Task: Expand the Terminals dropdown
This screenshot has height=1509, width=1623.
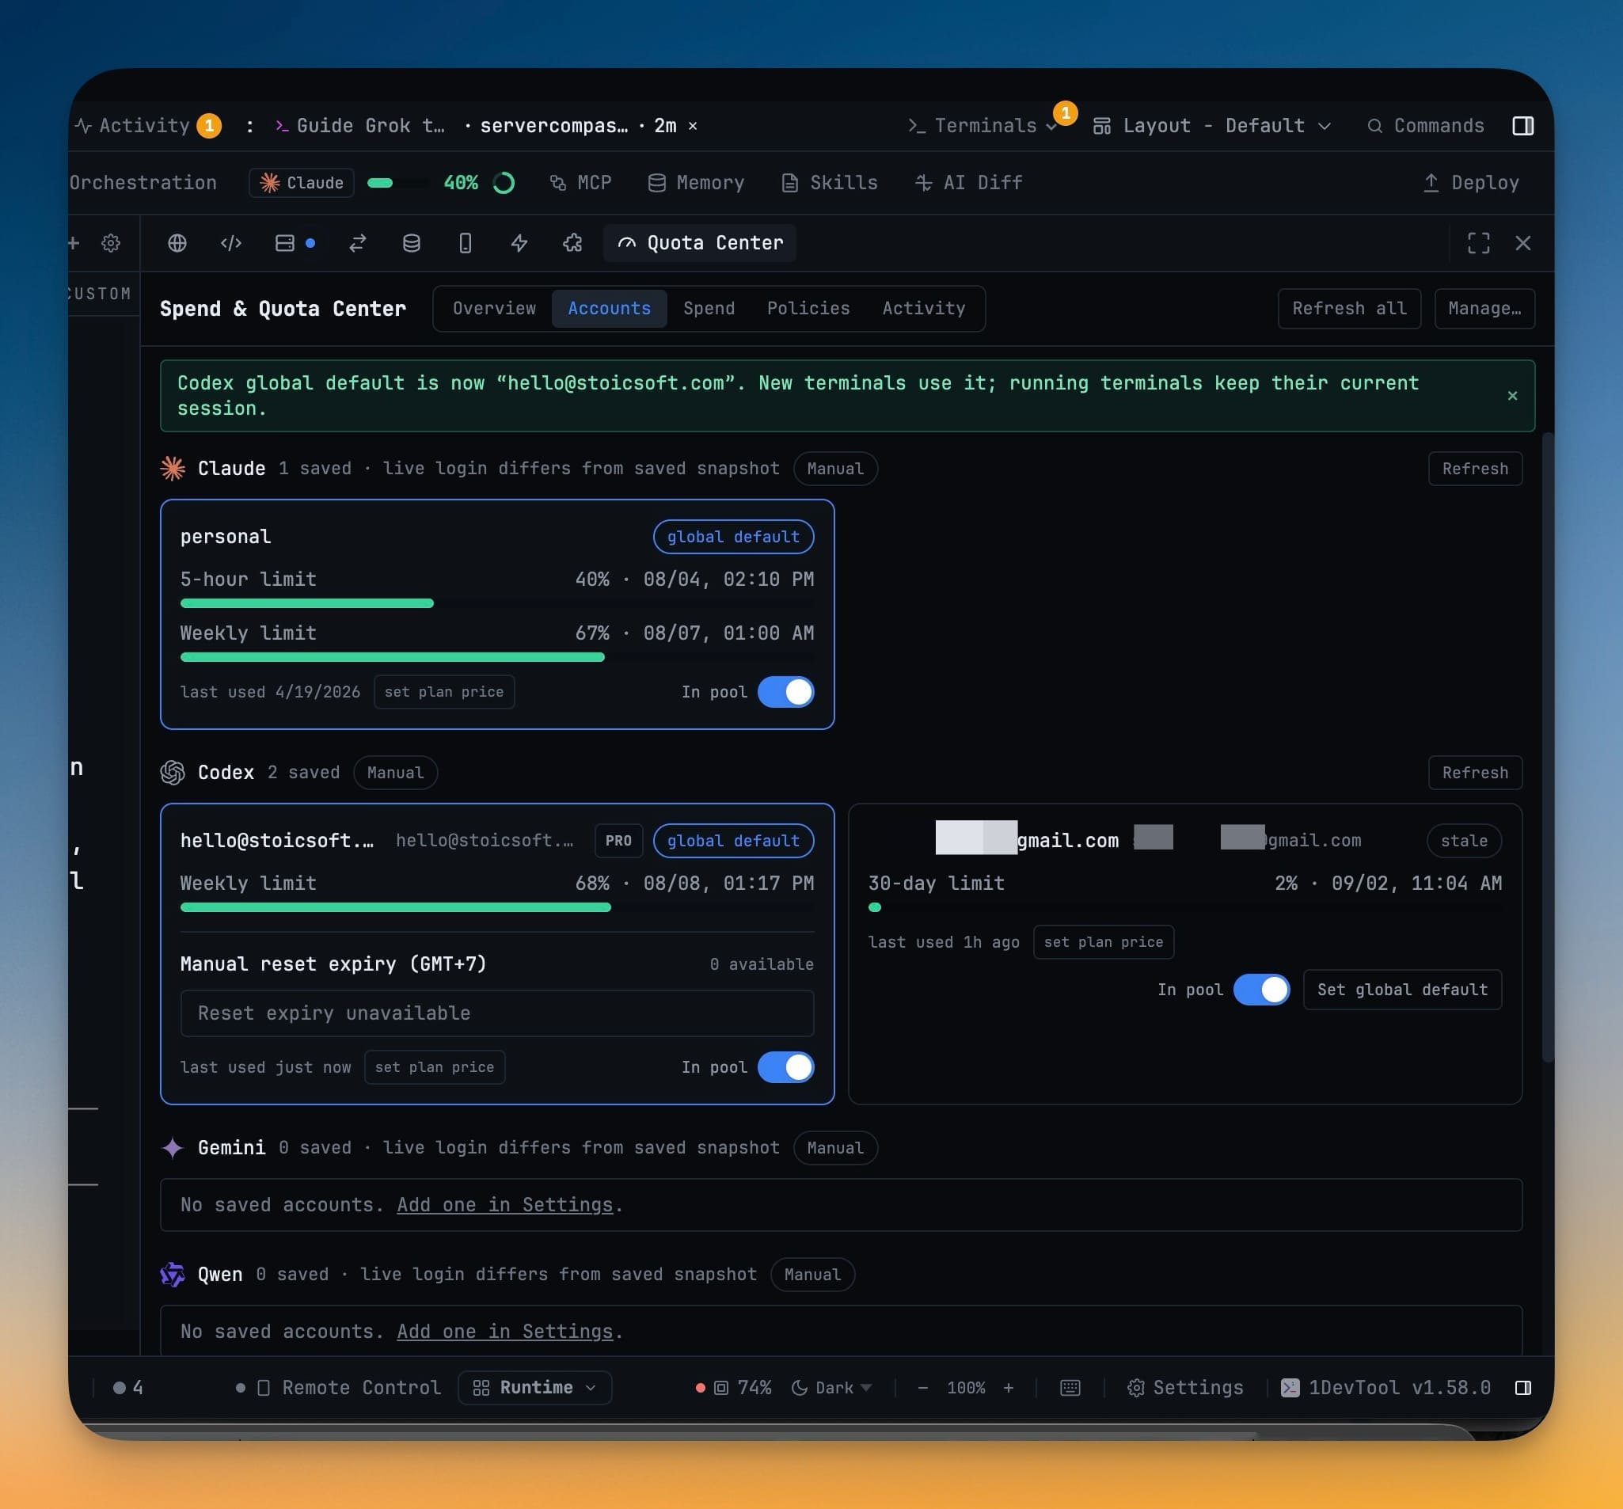Action: click(983, 126)
